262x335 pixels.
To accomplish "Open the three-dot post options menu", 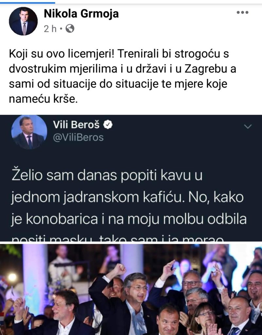I will pos(243,13).
